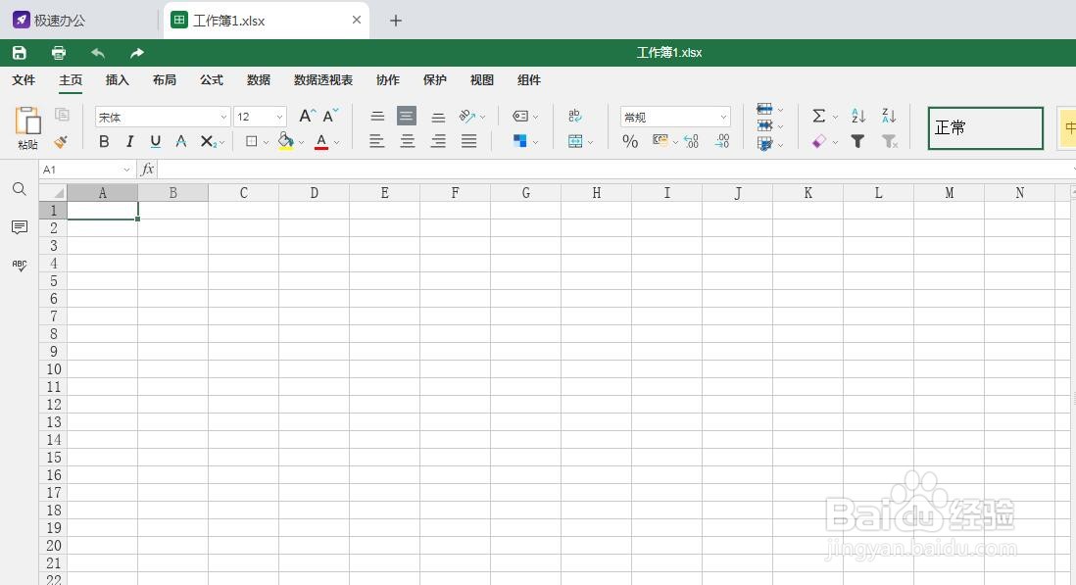The width and height of the screenshot is (1076, 585).
Task: Open the 数据 menu
Action: [258, 79]
